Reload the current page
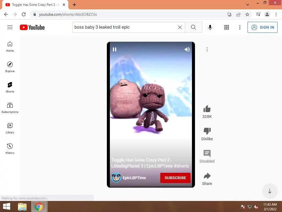 (24, 14)
